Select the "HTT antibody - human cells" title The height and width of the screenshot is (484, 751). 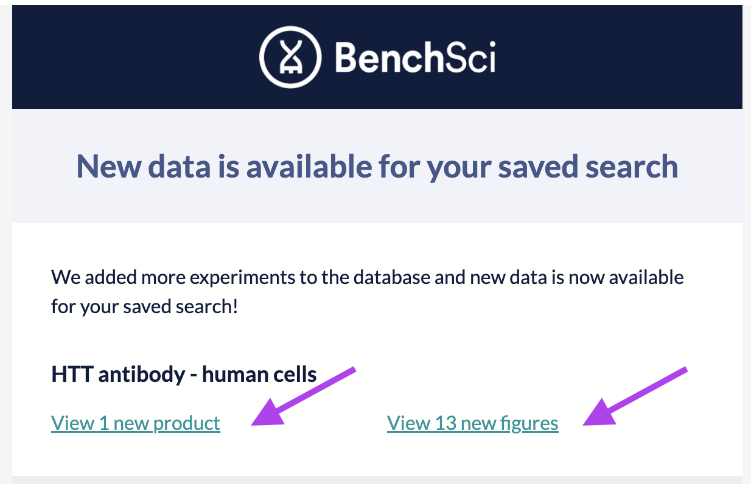point(184,374)
